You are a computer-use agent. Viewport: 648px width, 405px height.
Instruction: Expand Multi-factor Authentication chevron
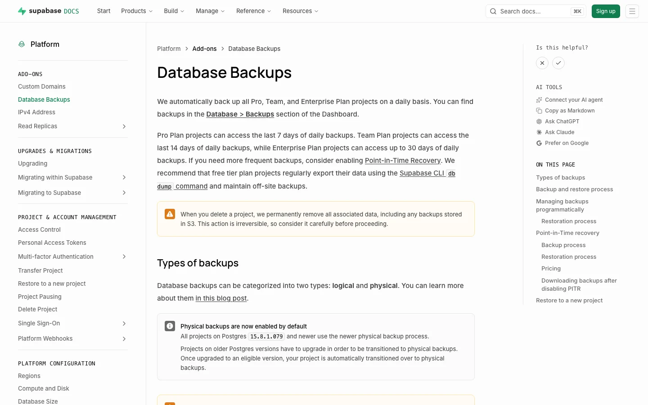(124, 257)
